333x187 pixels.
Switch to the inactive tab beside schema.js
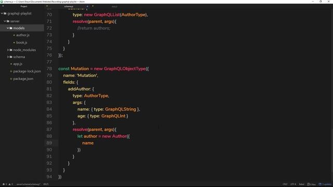click(x=114, y=7)
